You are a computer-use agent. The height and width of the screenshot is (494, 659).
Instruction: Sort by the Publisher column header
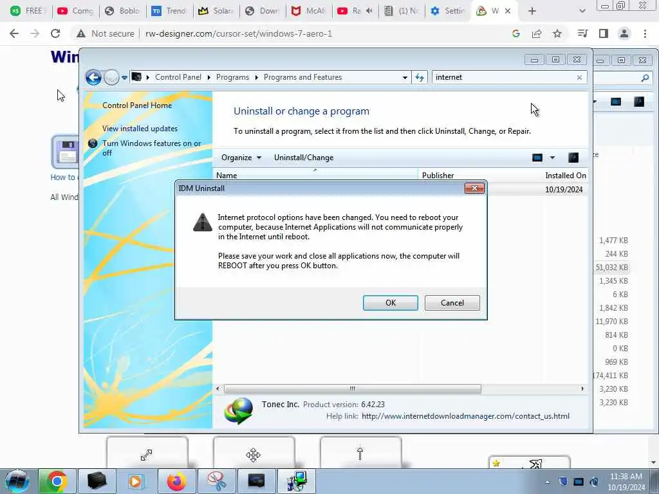[479, 175]
